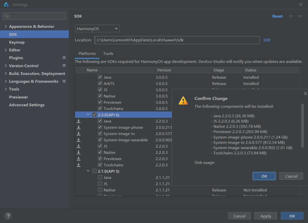Screen dimensions: 308x223
Task: Expand Languages & Frameworks section
Action: click(x=6, y=81)
